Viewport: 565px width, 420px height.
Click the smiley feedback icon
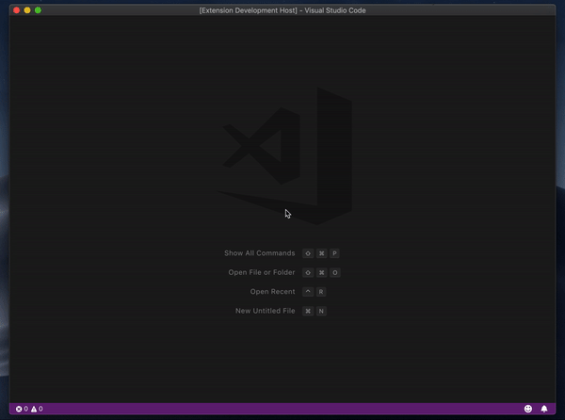click(528, 409)
